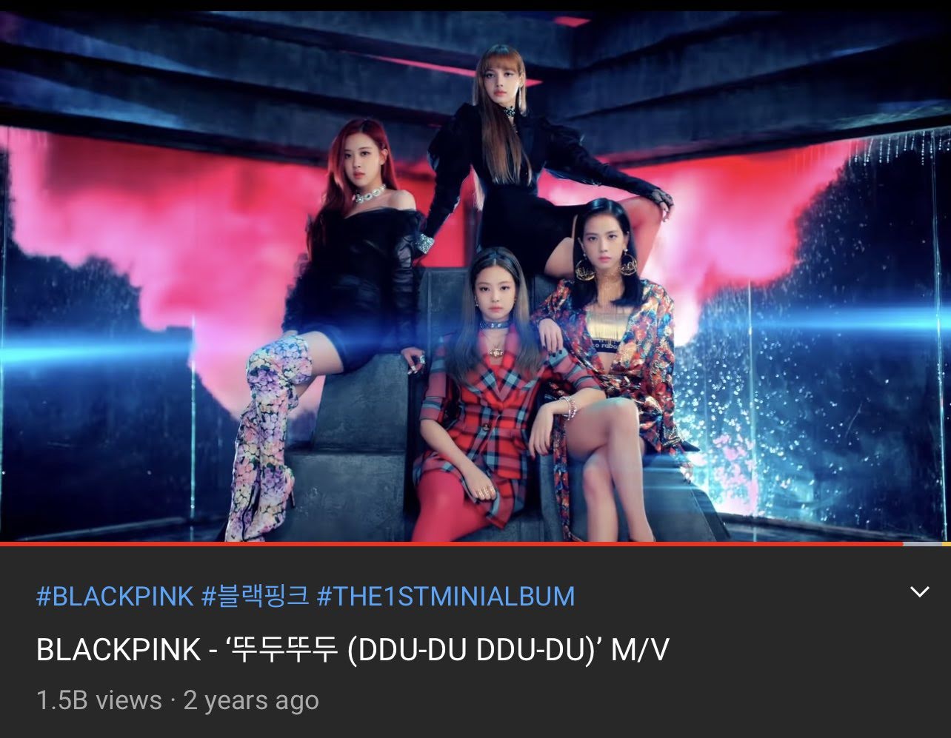Tap the 1.5B views count text
This screenshot has width=951, height=738.
click(x=99, y=700)
